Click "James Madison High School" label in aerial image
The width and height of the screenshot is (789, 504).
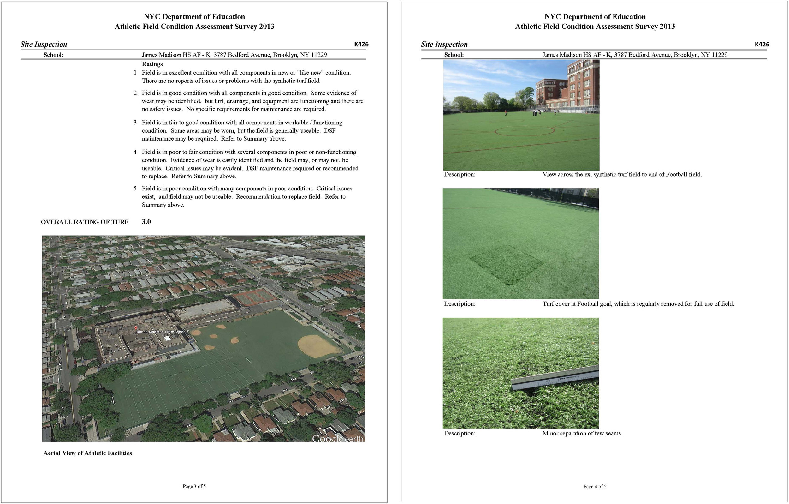coord(161,332)
